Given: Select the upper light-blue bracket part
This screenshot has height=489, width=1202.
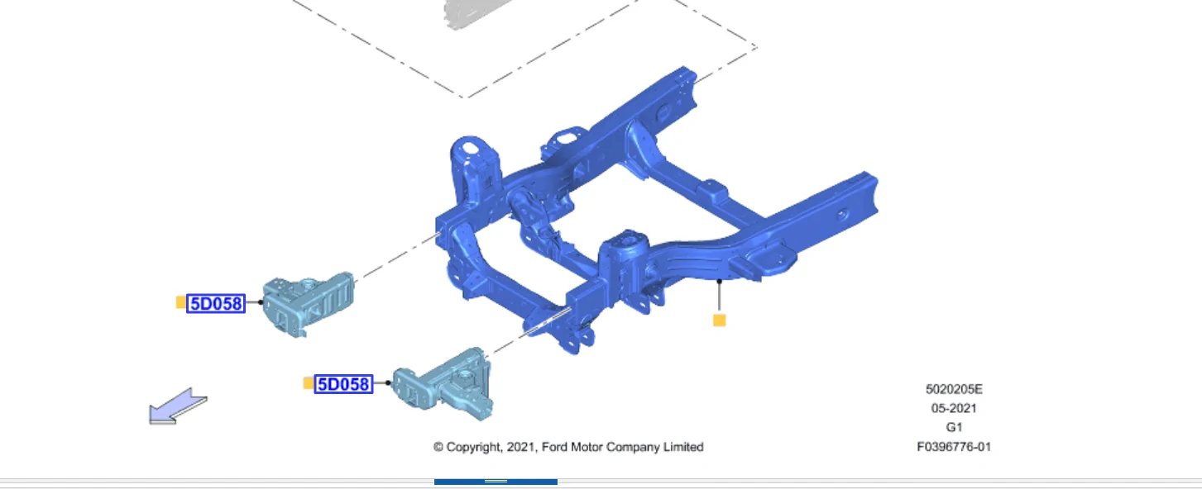Looking at the screenshot, I should (309, 304).
